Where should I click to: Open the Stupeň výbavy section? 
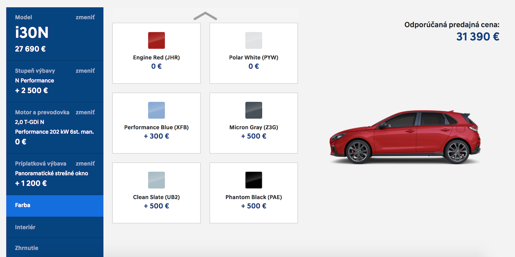click(55, 81)
